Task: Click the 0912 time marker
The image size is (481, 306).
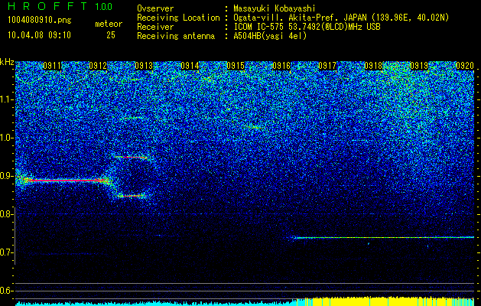Action: tap(98, 66)
